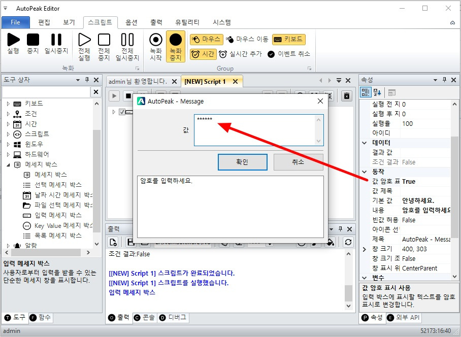Toggle 이벤트 취소 option
Viewport: 461px width, 337px height.
tap(289, 54)
